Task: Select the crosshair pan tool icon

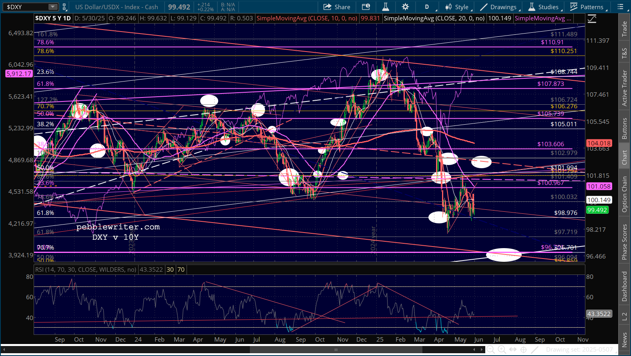Action: coord(523,350)
